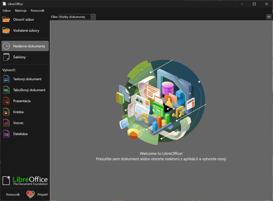Create a new Tabuľkový dokument (Calc spreadsheet)
Viewport: 273px width, 201px height.
[x=29, y=90]
